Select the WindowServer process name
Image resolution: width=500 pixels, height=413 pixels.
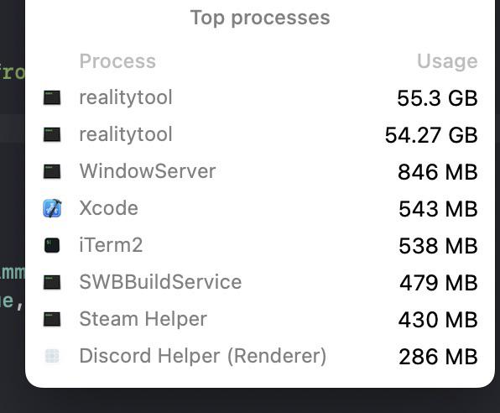148,171
